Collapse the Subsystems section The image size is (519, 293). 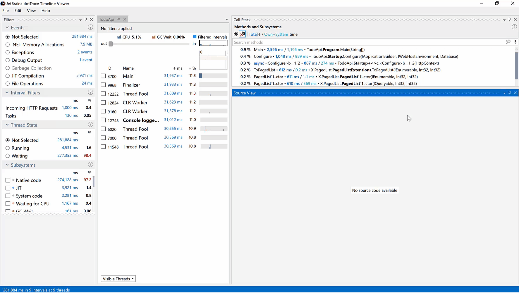pos(7,165)
